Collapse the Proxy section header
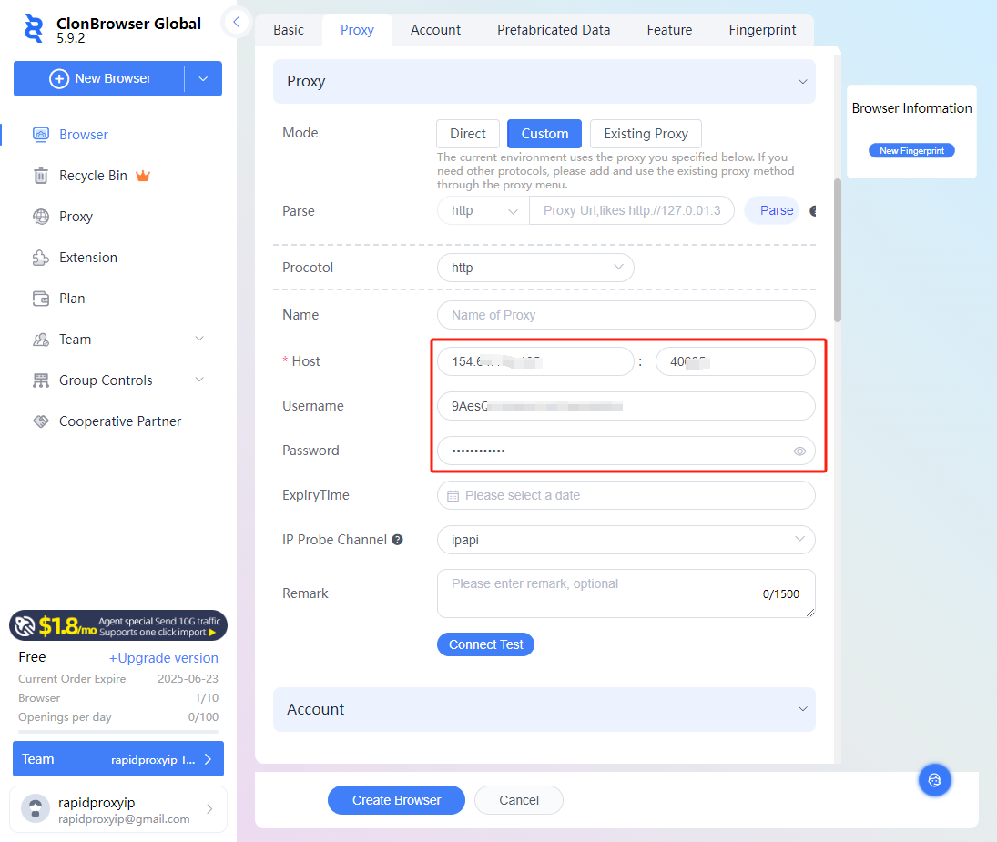 pos(544,81)
